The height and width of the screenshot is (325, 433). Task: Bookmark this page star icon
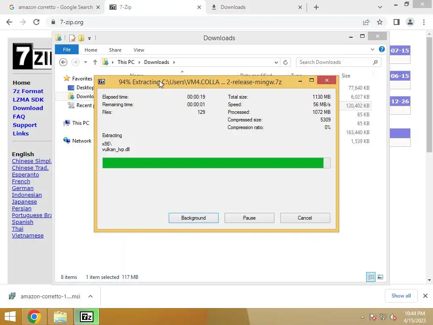pyautogui.click(x=380, y=22)
